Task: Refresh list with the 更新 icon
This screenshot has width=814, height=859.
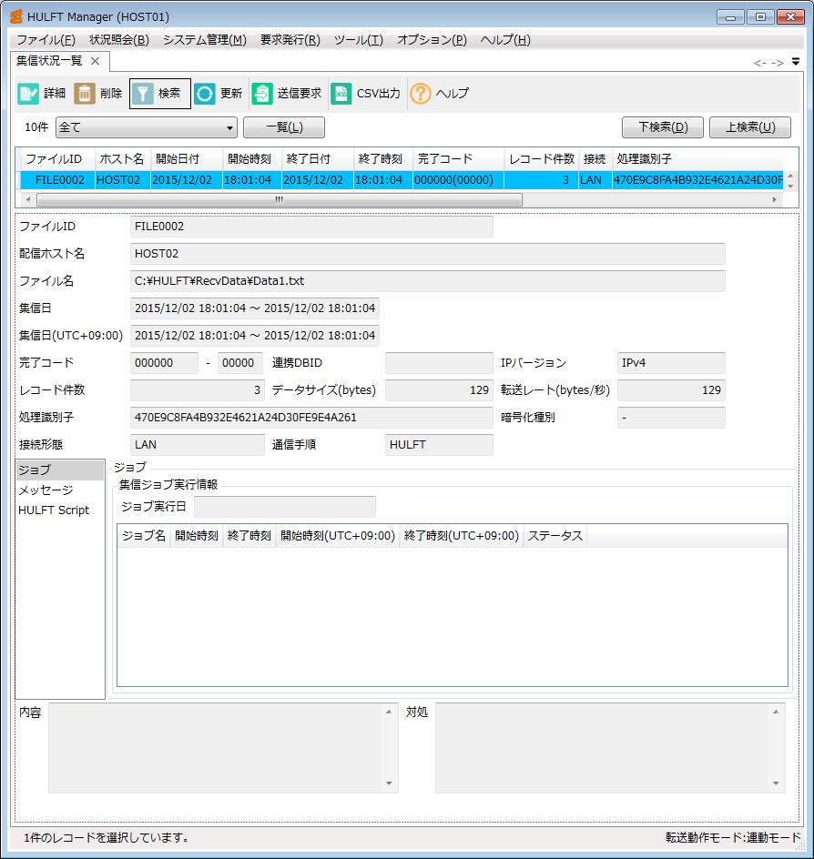Action: [205, 94]
